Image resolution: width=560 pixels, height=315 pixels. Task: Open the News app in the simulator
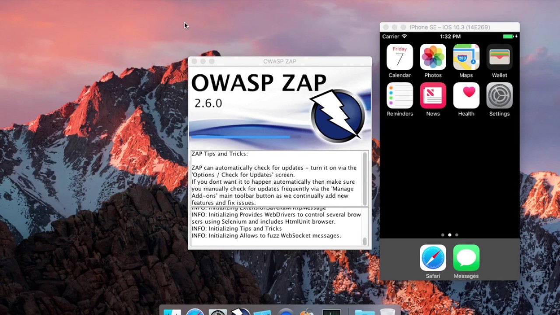click(433, 95)
